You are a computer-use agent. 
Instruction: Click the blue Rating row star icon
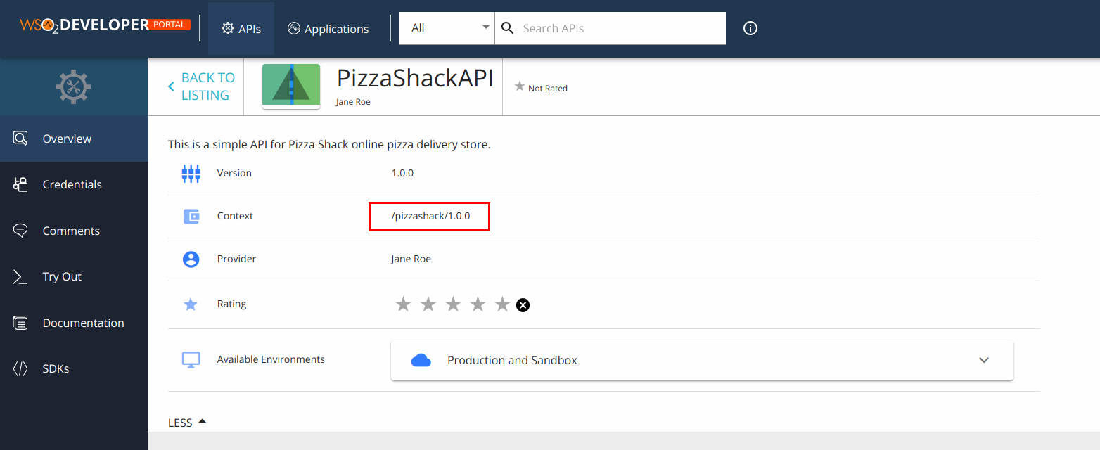(191, 304)
